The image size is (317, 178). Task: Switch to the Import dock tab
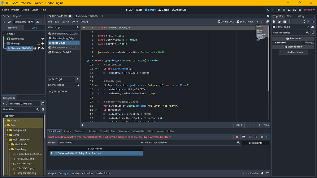click(17, 16)
